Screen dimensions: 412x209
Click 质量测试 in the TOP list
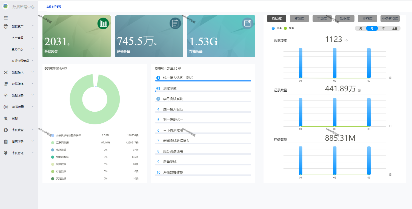click(170, 162)
